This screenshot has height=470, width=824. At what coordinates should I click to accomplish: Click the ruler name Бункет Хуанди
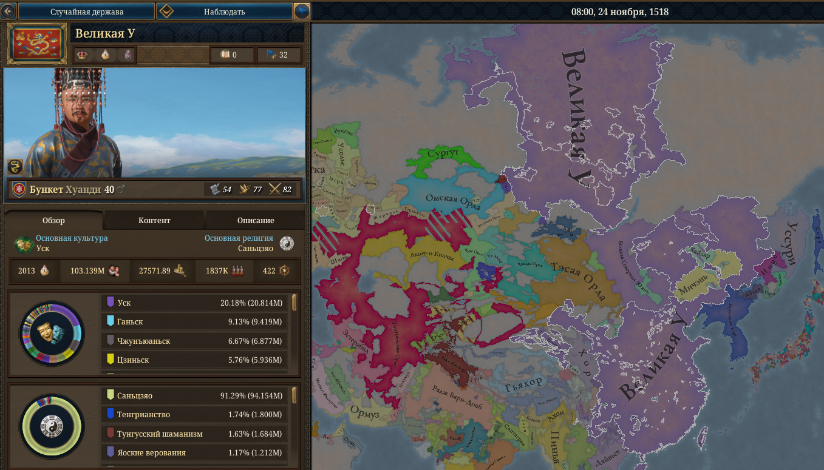[66, 189]
